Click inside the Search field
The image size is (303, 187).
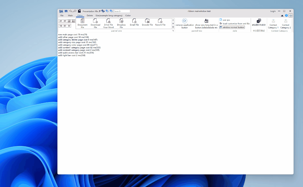[x=122, y=11]
